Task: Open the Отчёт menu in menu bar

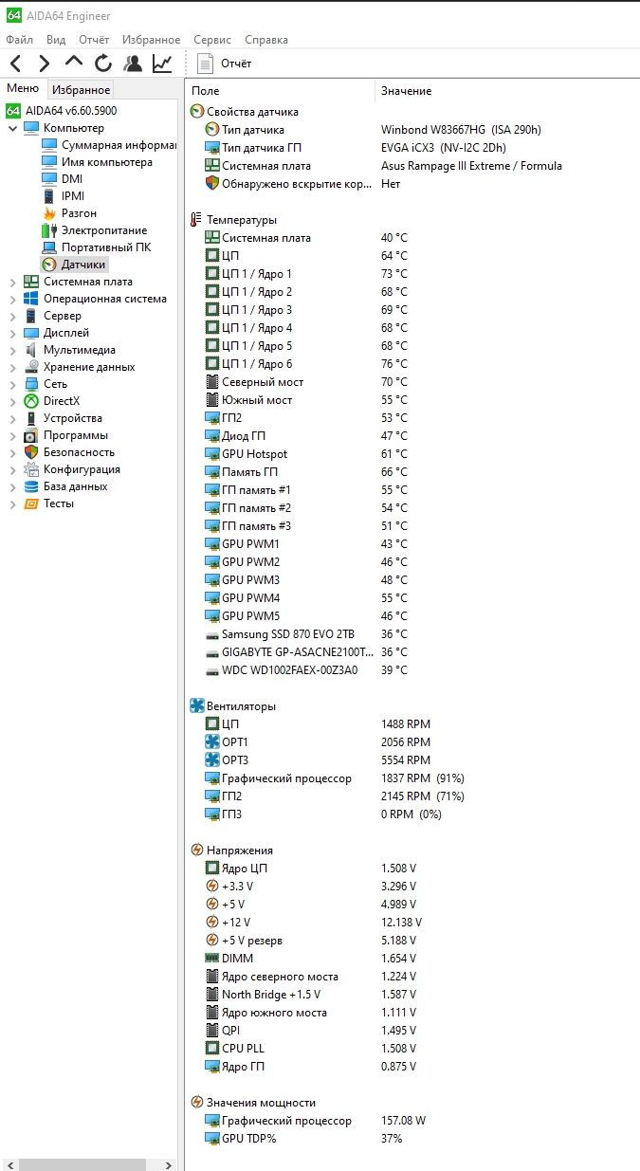Action: (x=94, y=40)
